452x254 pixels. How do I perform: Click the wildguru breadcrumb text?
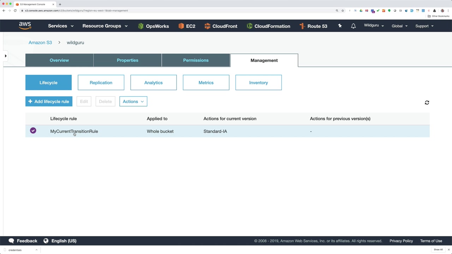click(75, 42)
